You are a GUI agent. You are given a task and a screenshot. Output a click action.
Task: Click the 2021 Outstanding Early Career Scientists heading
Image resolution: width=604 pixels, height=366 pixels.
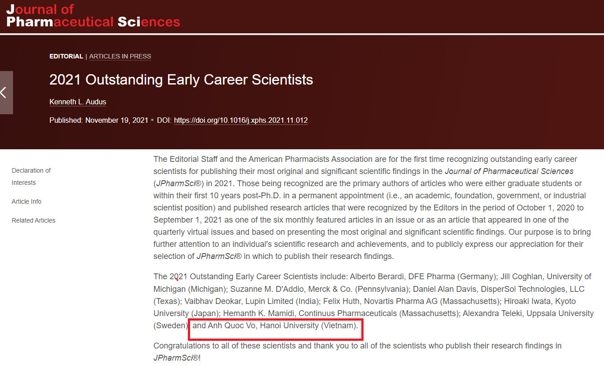pyautogui.click(x=181, y=80)
